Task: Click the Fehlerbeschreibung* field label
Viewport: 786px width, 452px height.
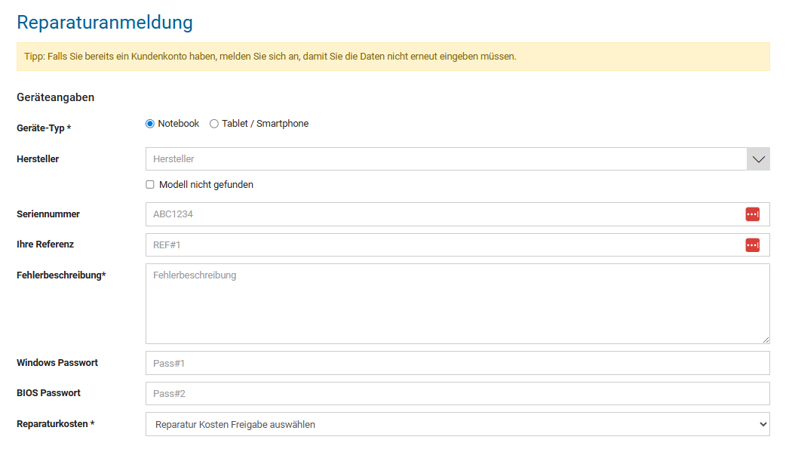Action: pos(61,275)
